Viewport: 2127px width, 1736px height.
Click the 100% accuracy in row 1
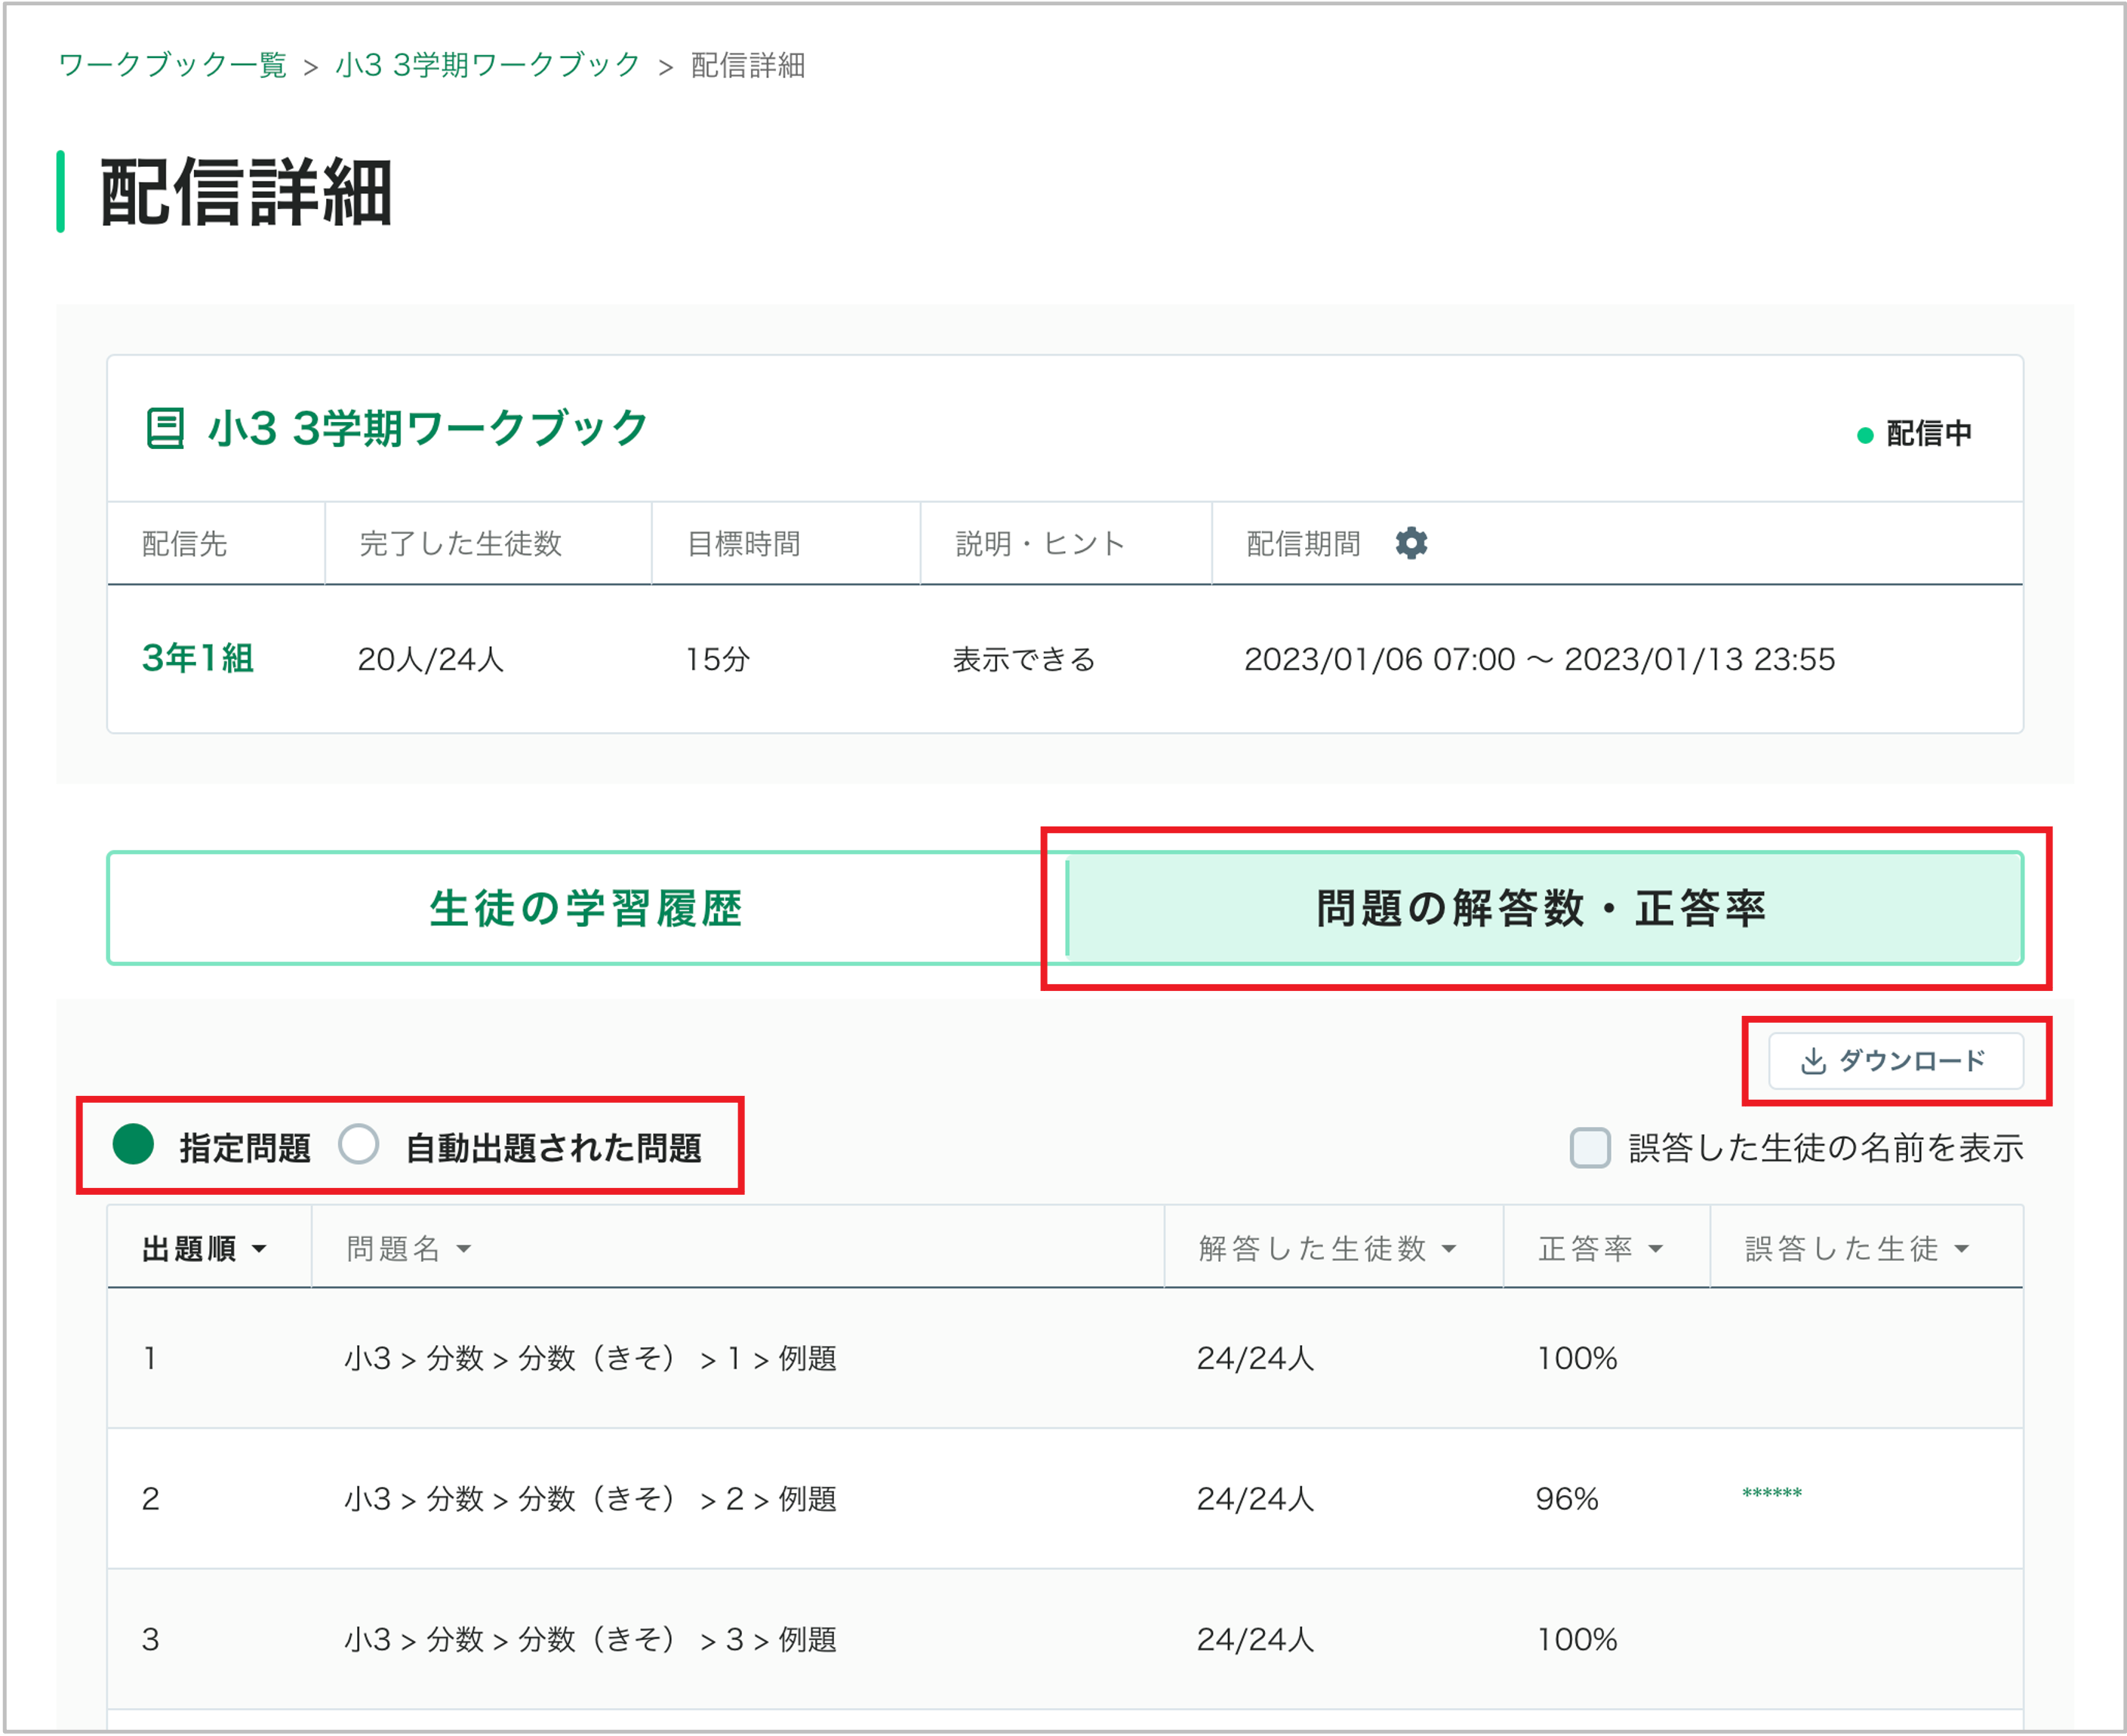point(1576,1358)
